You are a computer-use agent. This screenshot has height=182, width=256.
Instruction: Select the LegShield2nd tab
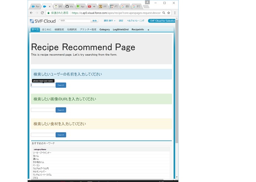pyautogui.click(x=121, y=29)
